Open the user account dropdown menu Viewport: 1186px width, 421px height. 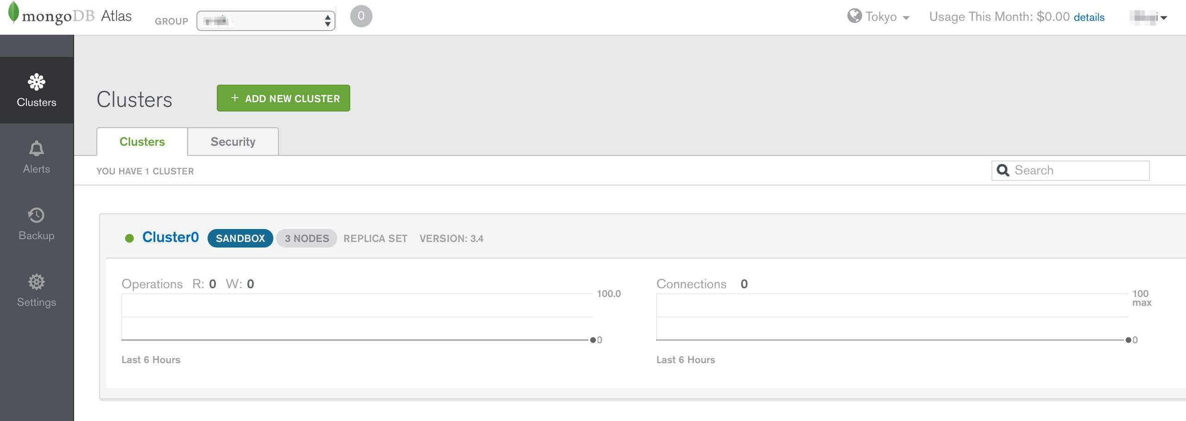coord(1150,18)
